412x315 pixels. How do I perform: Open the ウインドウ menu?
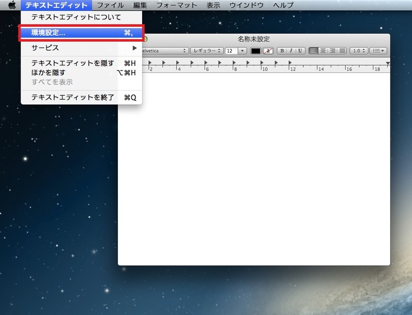point(247,5)
